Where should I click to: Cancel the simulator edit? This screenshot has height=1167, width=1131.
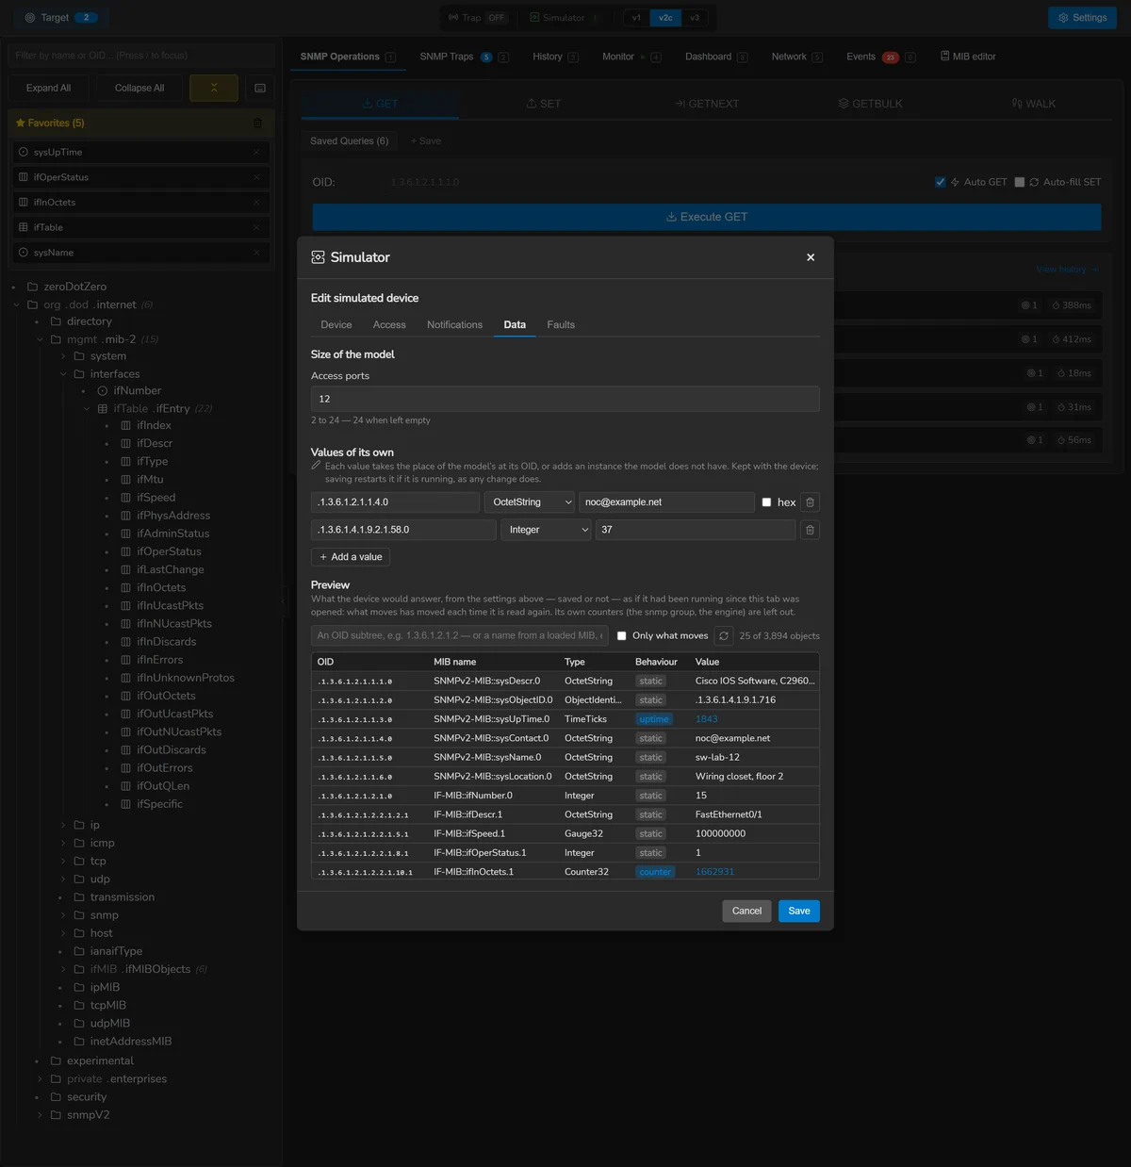point(746,911)
